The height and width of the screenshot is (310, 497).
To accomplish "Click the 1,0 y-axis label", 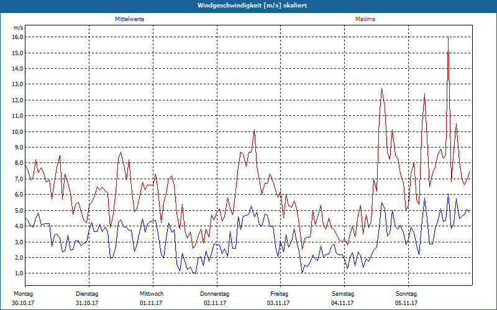I will 19,273.
